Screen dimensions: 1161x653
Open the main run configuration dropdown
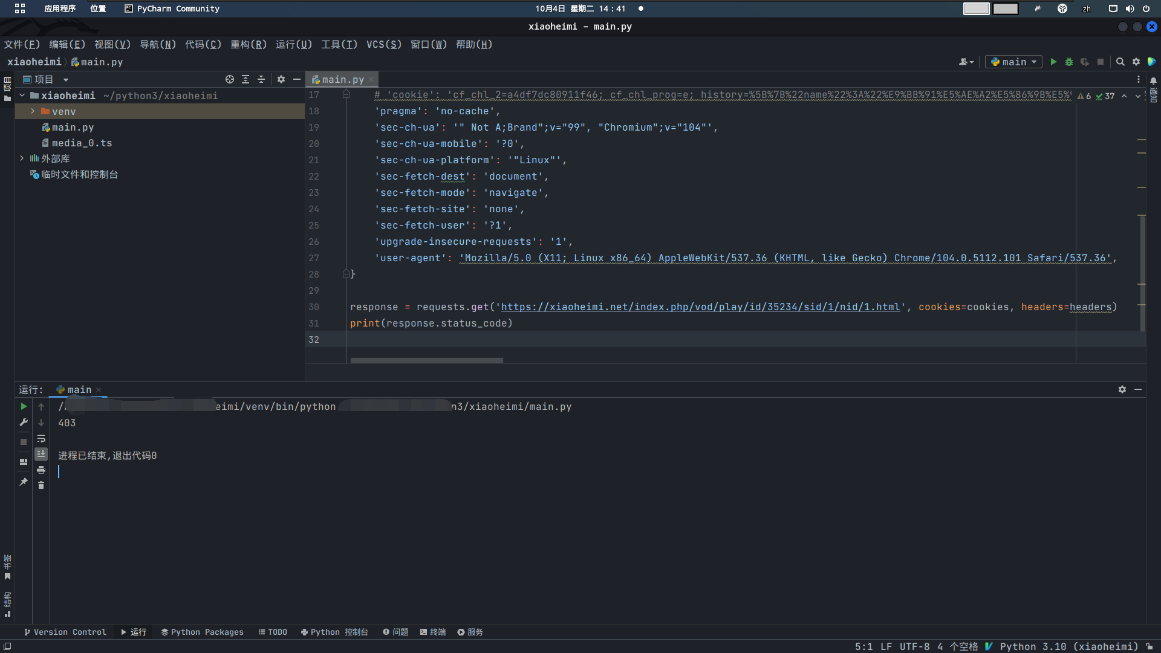[1013, 62]
